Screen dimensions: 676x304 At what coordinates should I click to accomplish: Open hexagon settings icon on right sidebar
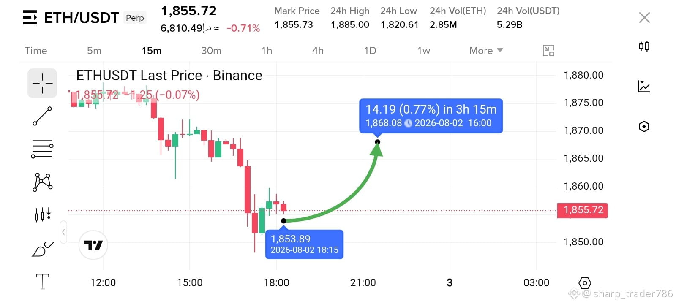click(644, 126)
